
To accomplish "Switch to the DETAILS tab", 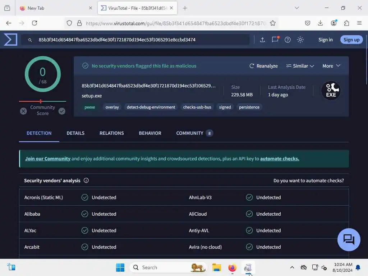I will [75, 133].
